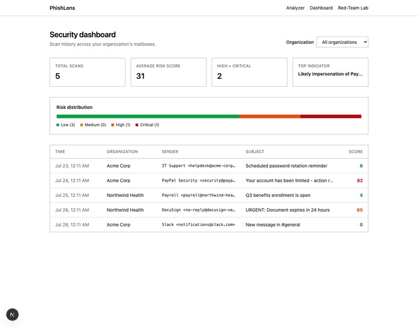418x327 pixels.
Task: Open 'URGENT: Document expires in 24 hours'
Action: click(x=287, y=210)
